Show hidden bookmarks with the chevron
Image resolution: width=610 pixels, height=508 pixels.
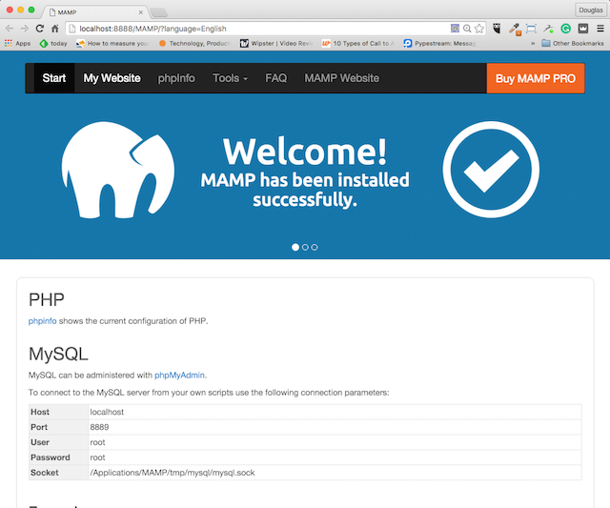tap(532, 43)
